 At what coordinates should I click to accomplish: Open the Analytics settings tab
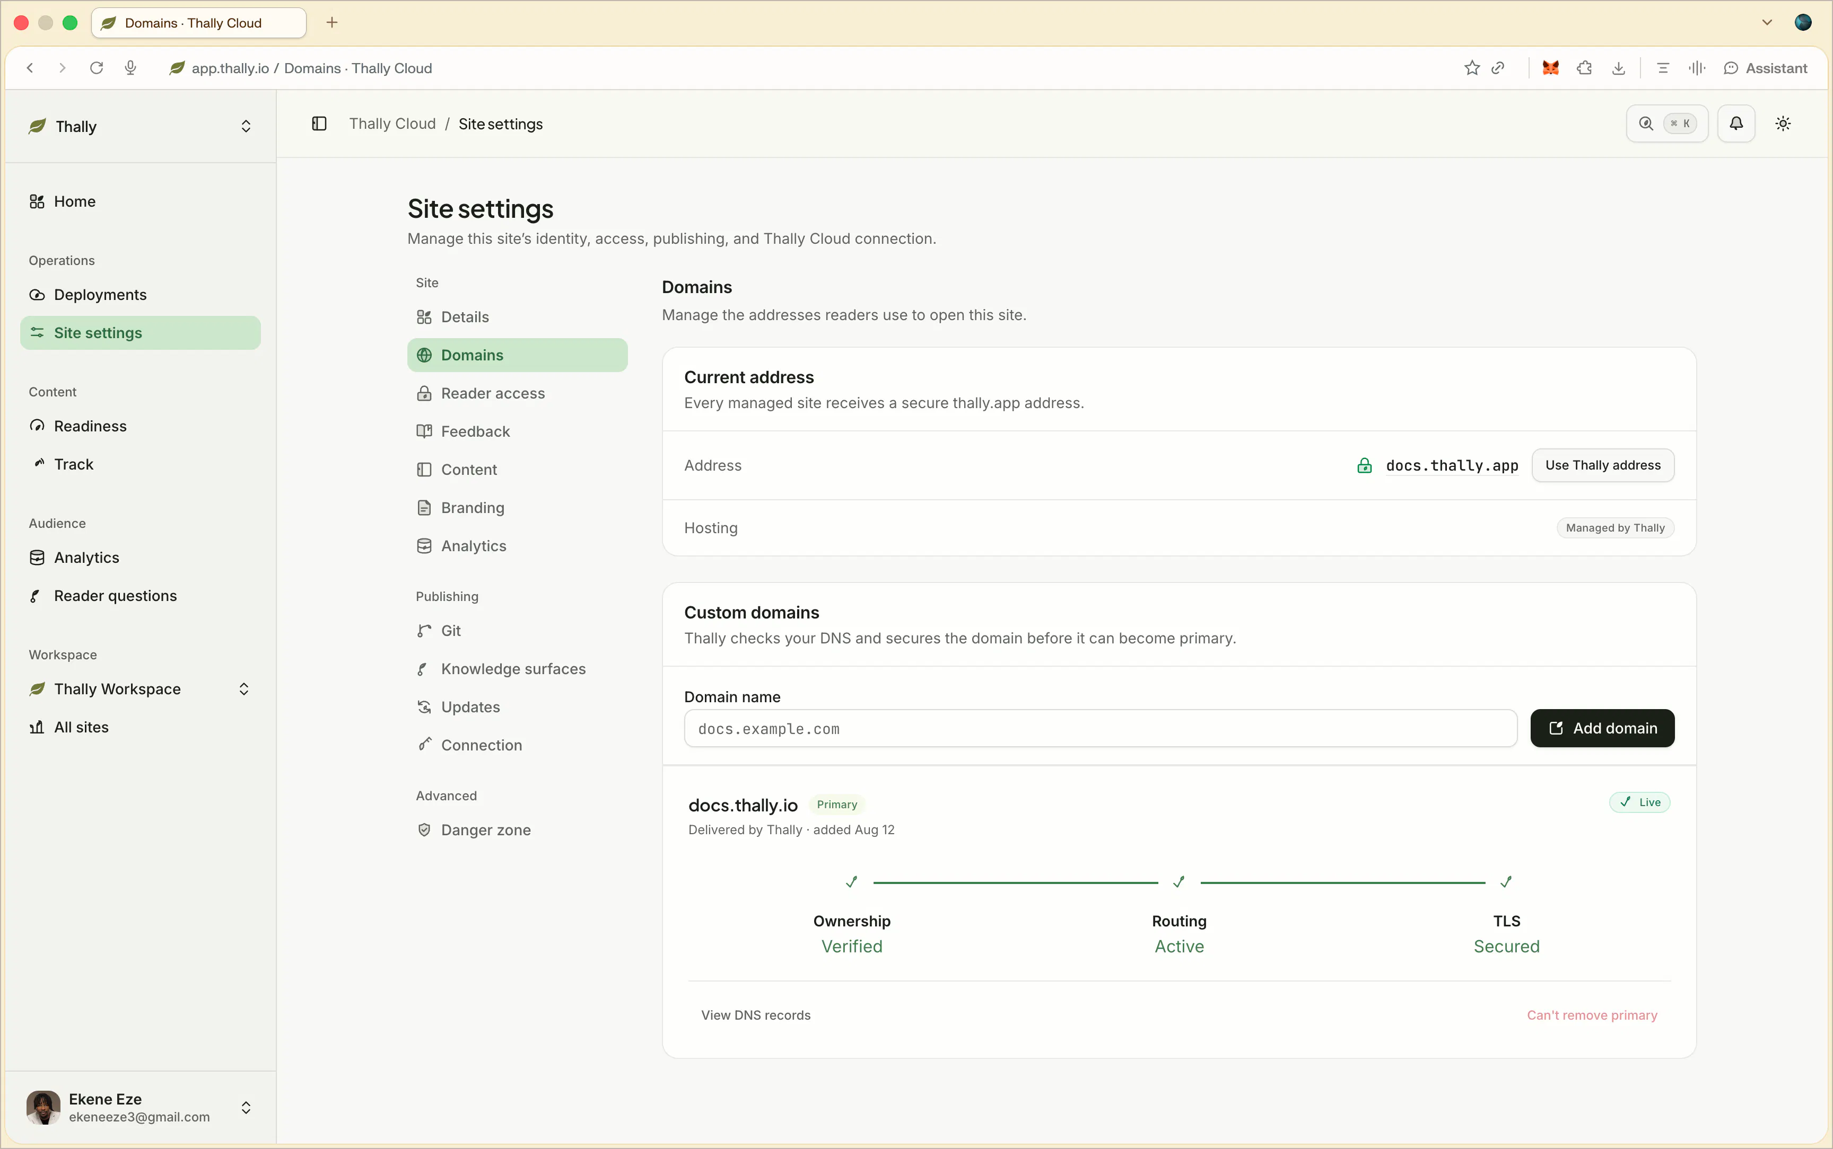(518, 546)
